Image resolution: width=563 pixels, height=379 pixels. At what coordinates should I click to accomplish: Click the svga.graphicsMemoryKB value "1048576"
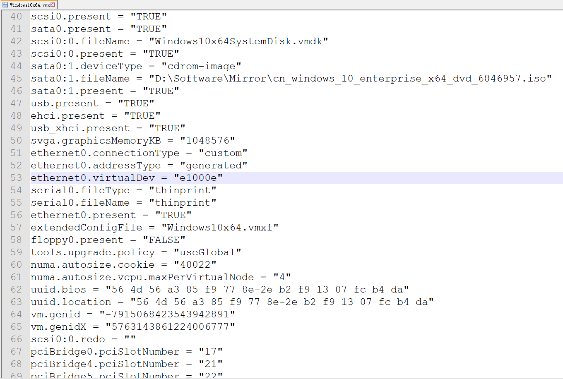(207, 141)
